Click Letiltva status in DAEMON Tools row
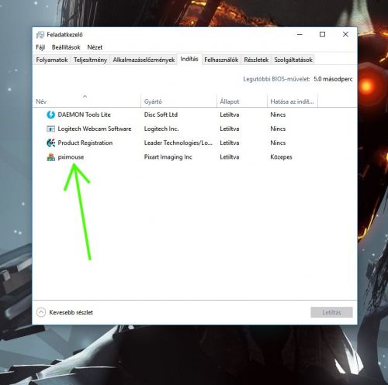388x385 pixels. [230, 115]
